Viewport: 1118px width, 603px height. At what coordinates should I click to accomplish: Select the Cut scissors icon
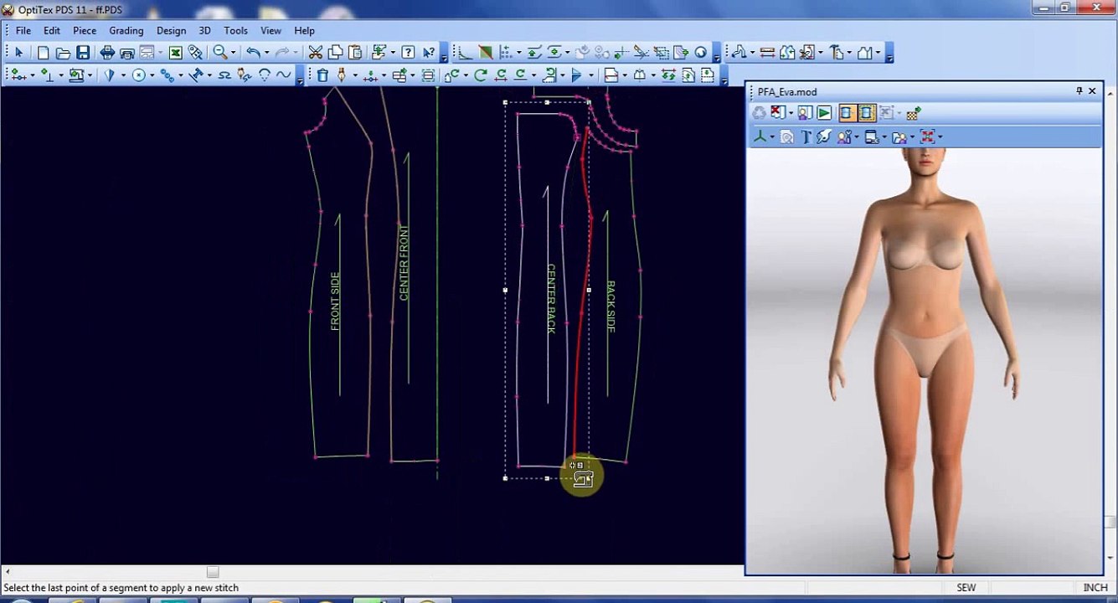click(316, 53)
